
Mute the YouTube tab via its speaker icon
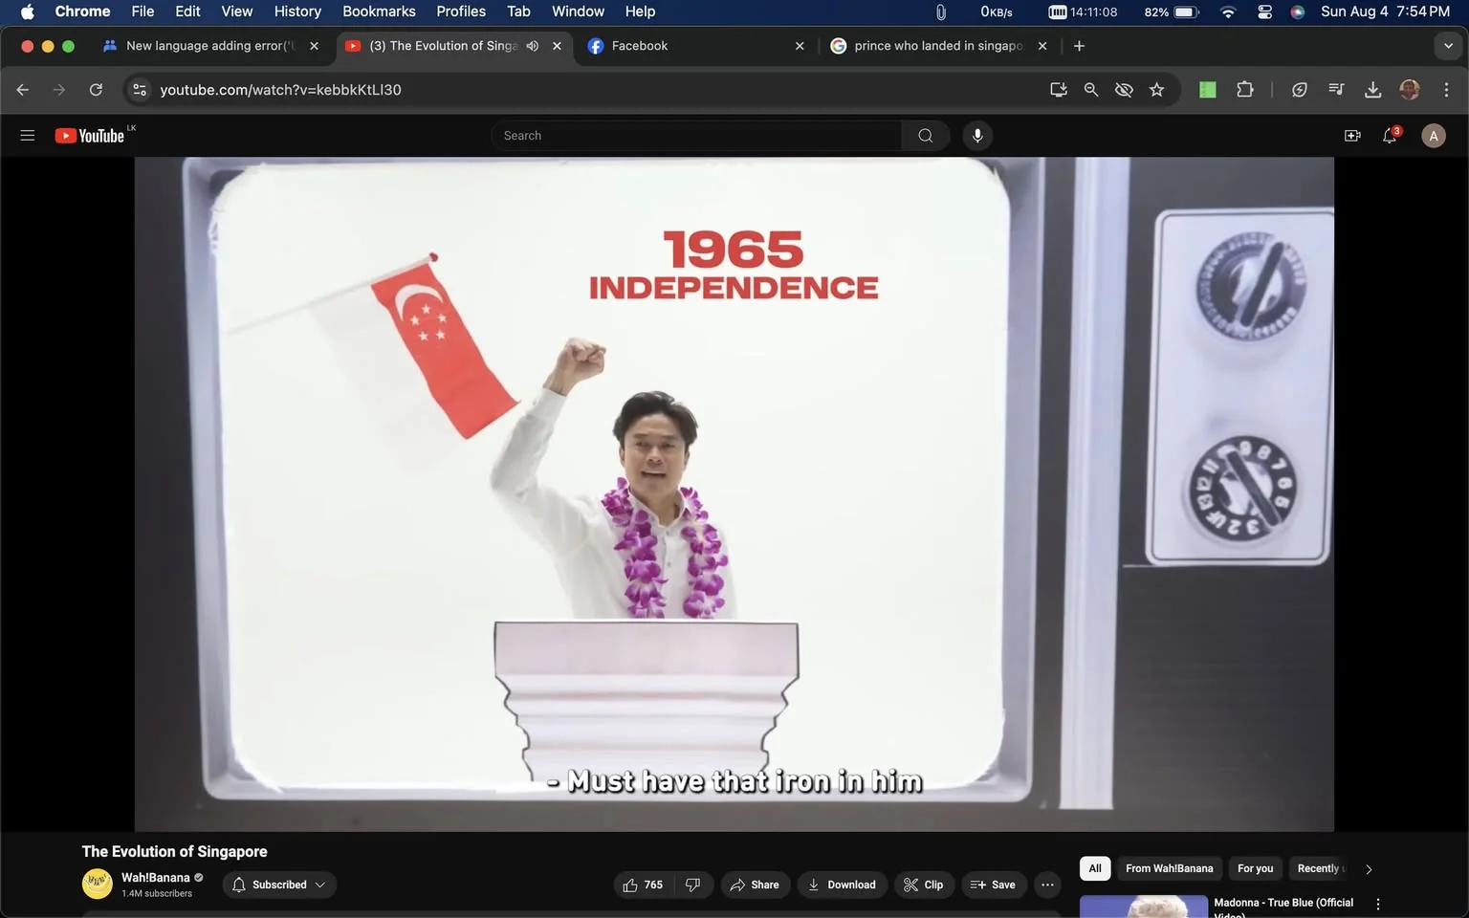point(533,46)
